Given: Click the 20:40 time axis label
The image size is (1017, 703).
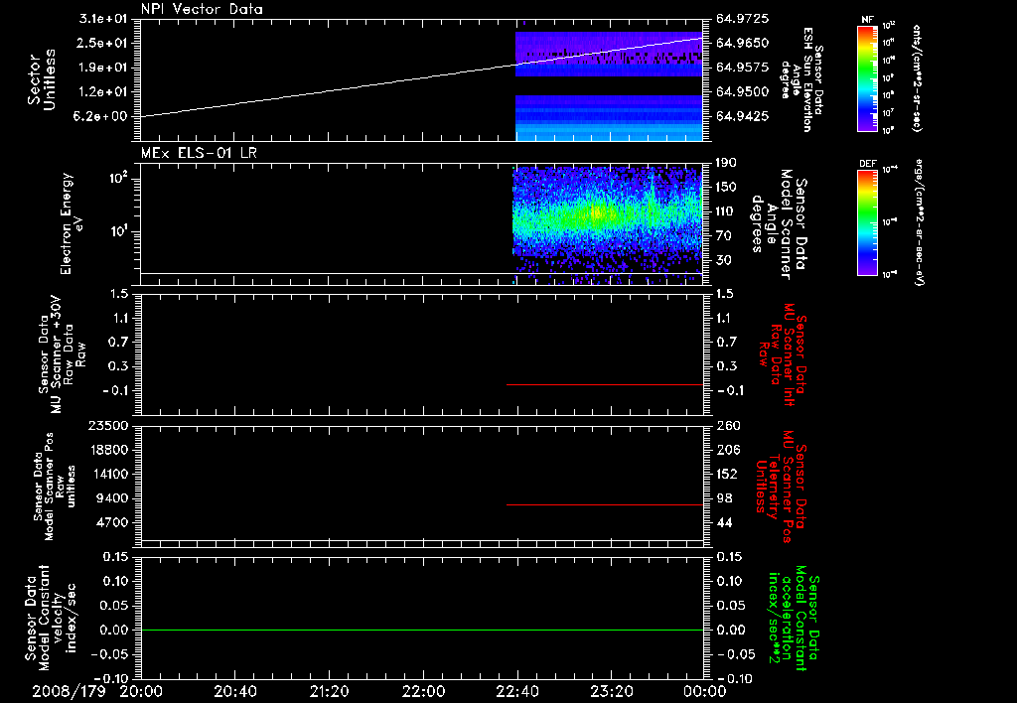Looking at the screenshot, I should [235, 691].
